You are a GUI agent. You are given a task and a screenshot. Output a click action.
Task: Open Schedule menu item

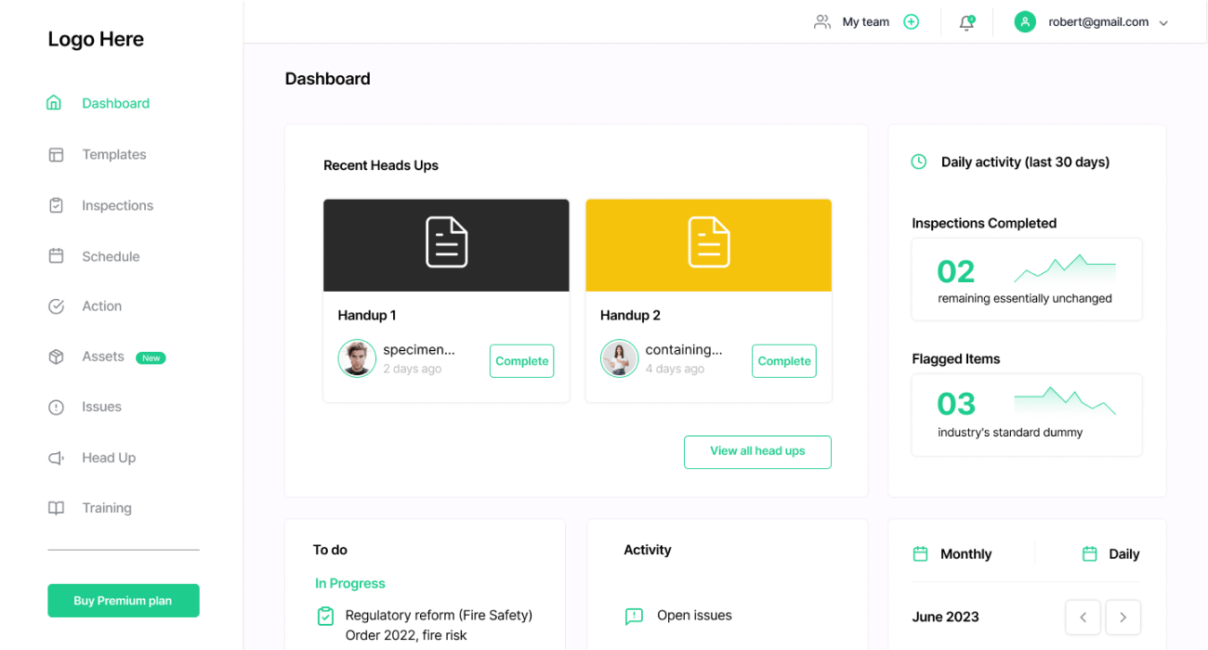point(111,256)
